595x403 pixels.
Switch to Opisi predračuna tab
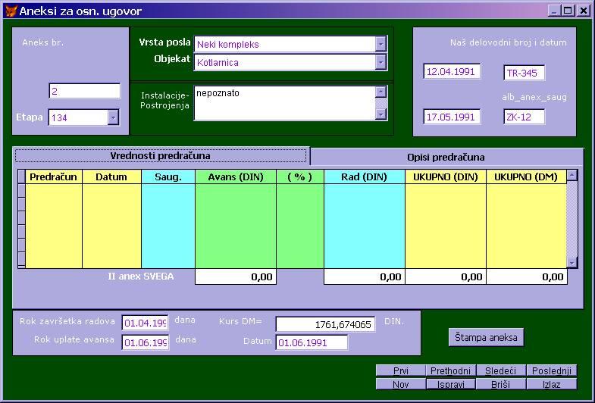click(446, 157)
